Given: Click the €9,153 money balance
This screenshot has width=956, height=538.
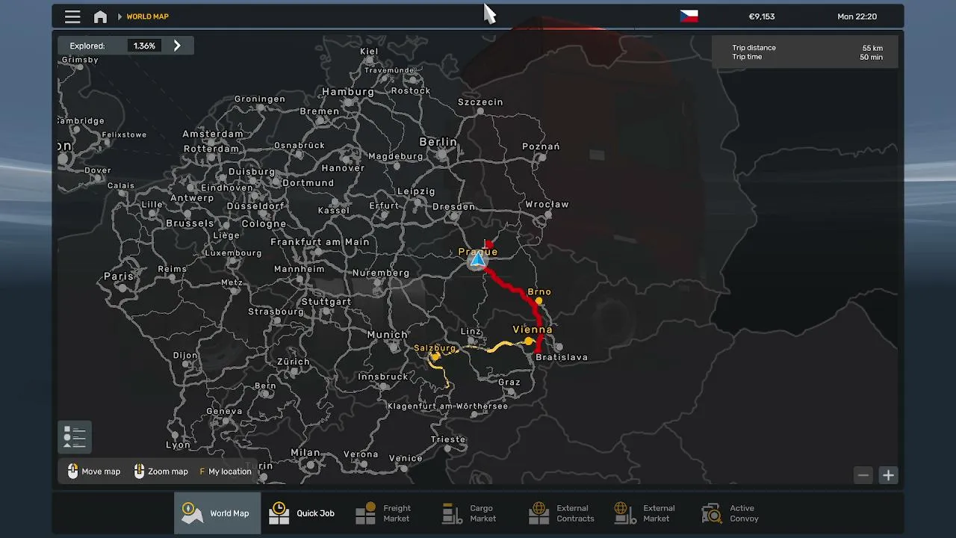Looking at the screenshot, I should (762, 16).
